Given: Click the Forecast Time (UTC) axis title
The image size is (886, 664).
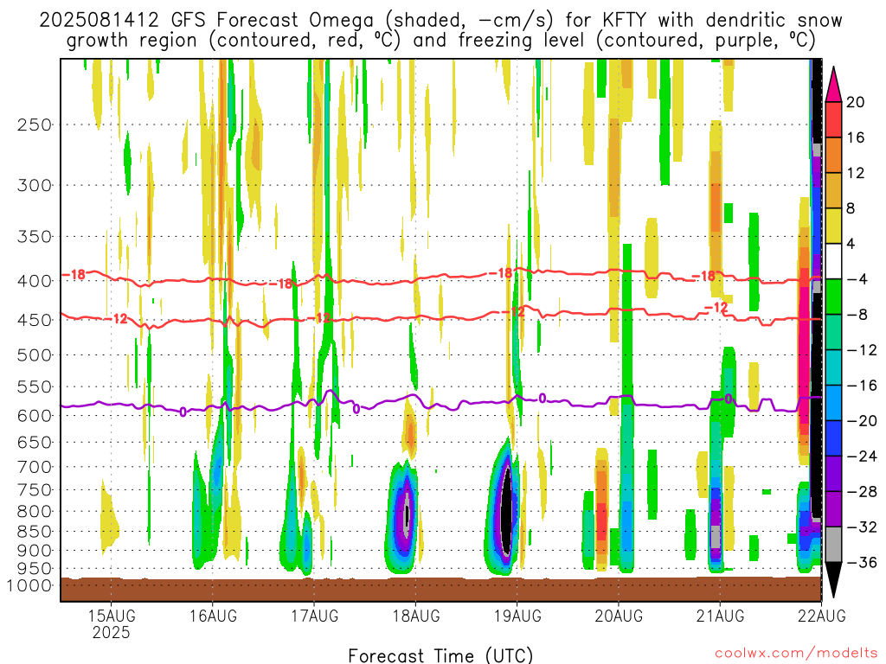Looking at the screenshot, I should [440, 655].
